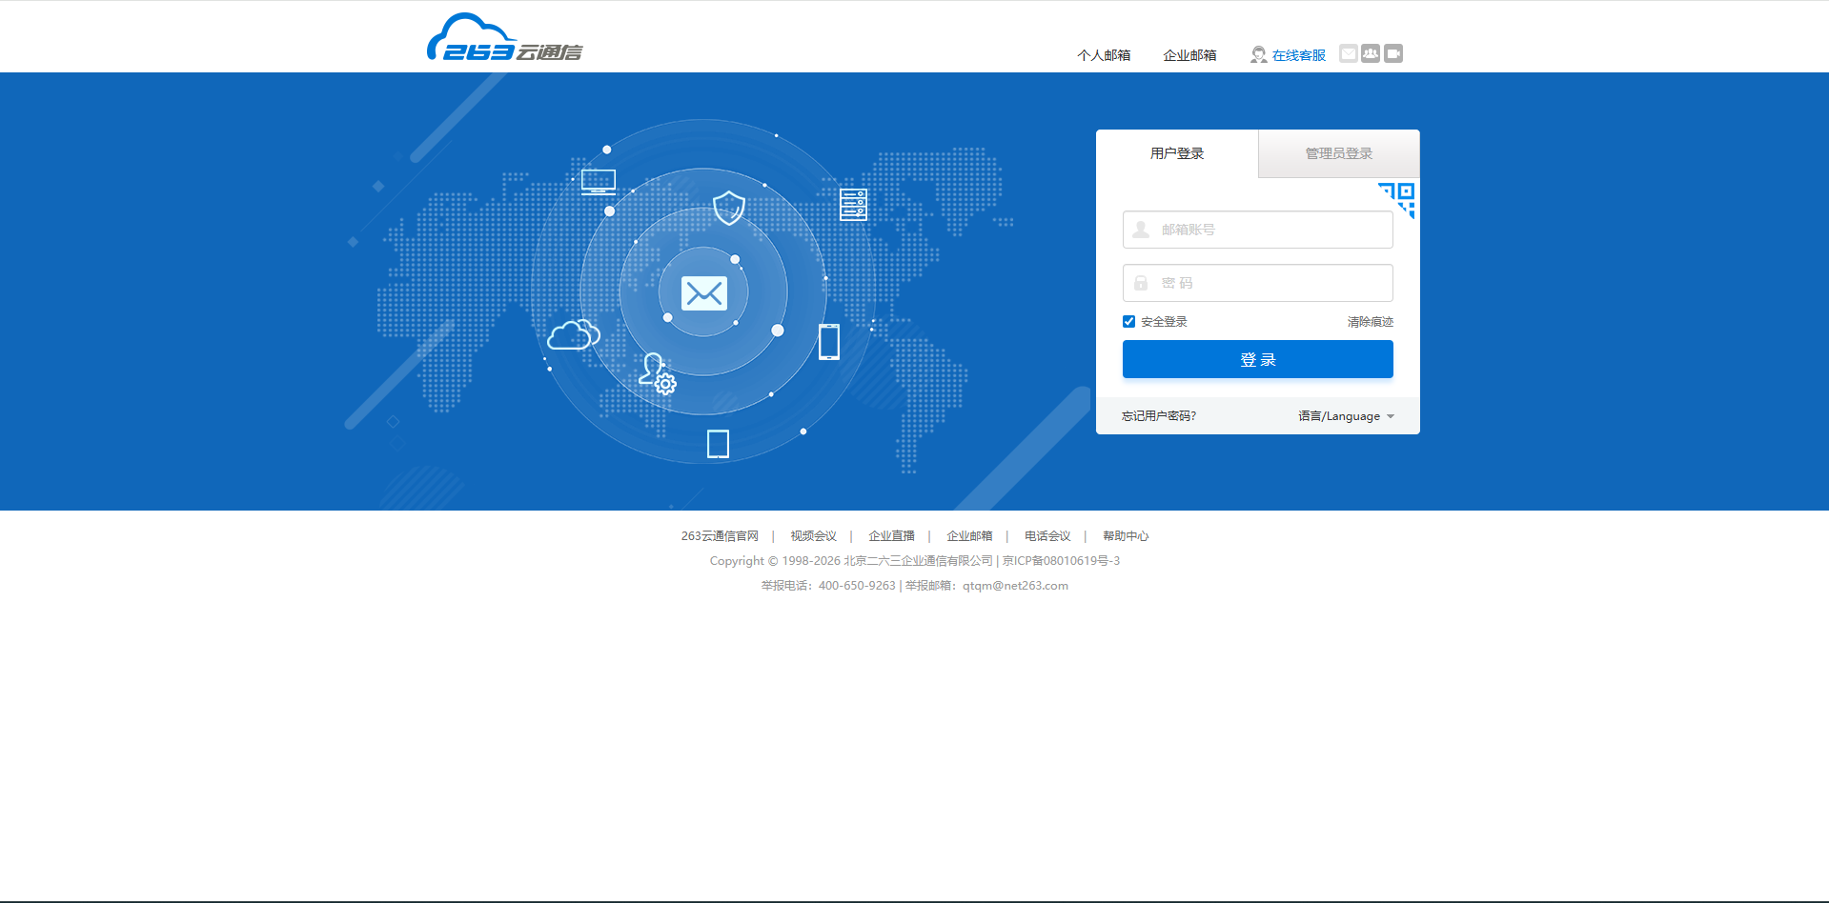Click the group contacts icon in header
The width and height of the screenshot is (1829, 903).
tap(1371, 53)
